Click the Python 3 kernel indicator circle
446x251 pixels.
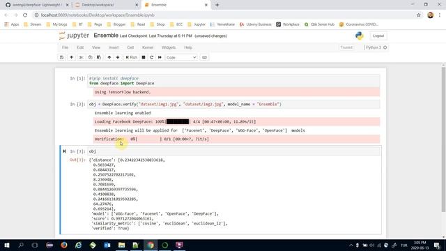click(385, 47)
